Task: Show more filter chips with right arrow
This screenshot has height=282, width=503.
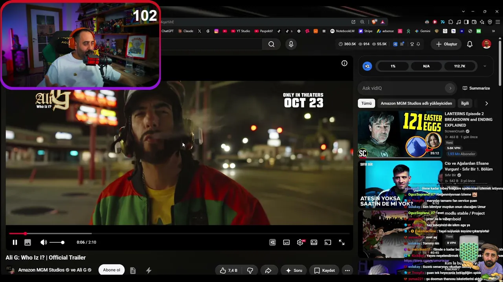Action: pos(486,103)
